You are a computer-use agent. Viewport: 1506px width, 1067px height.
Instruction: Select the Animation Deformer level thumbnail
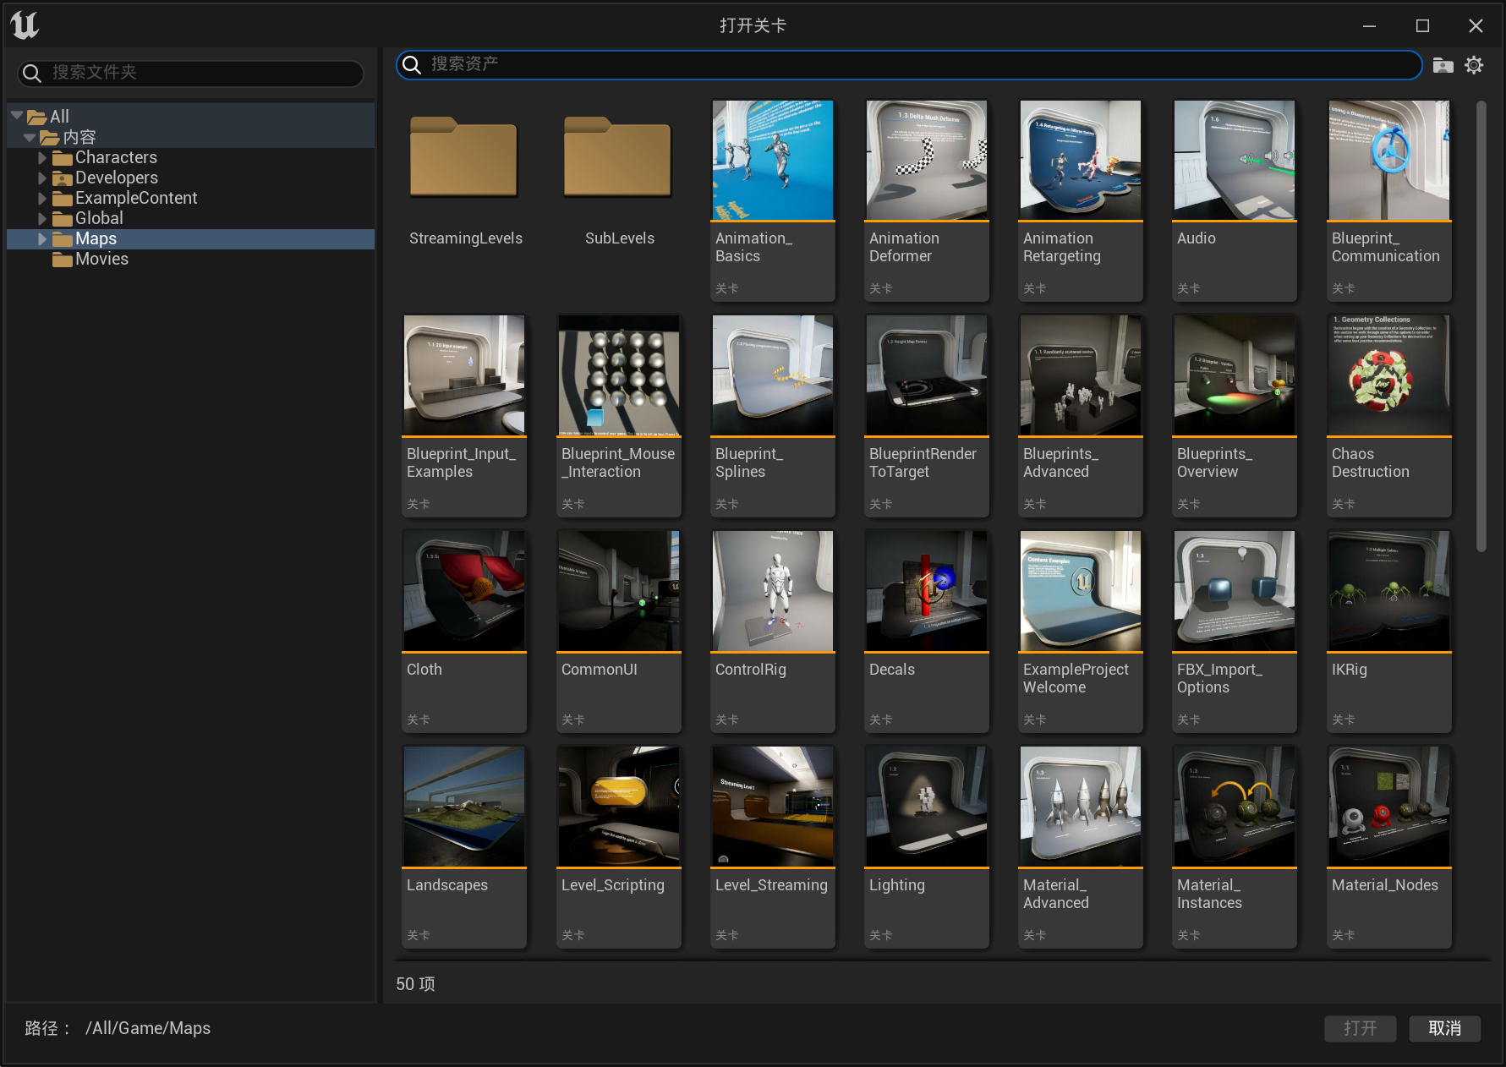click(927, 161)
